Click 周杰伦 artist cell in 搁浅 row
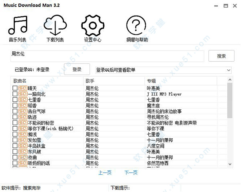Viewport: 241px width, 192px height. [92, 134]
